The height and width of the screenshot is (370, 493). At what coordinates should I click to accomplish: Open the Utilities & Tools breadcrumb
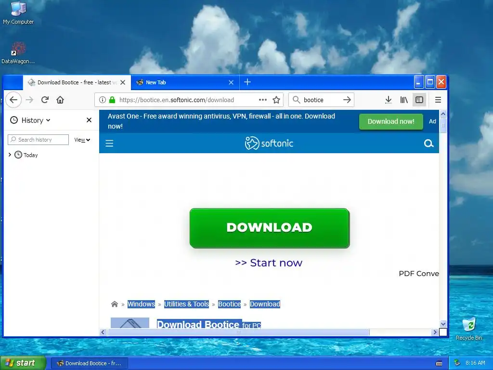point(186,304)
